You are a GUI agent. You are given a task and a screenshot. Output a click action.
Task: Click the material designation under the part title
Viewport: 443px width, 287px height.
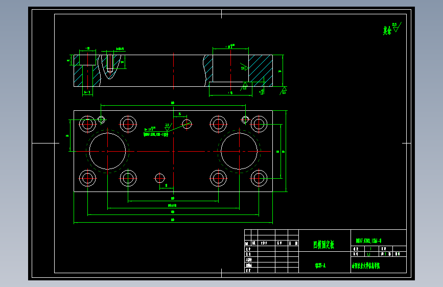[320, 265]
